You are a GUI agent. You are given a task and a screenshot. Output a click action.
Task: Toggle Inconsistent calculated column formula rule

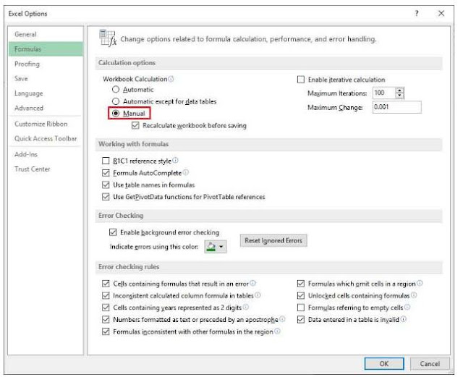click(106, 295)
